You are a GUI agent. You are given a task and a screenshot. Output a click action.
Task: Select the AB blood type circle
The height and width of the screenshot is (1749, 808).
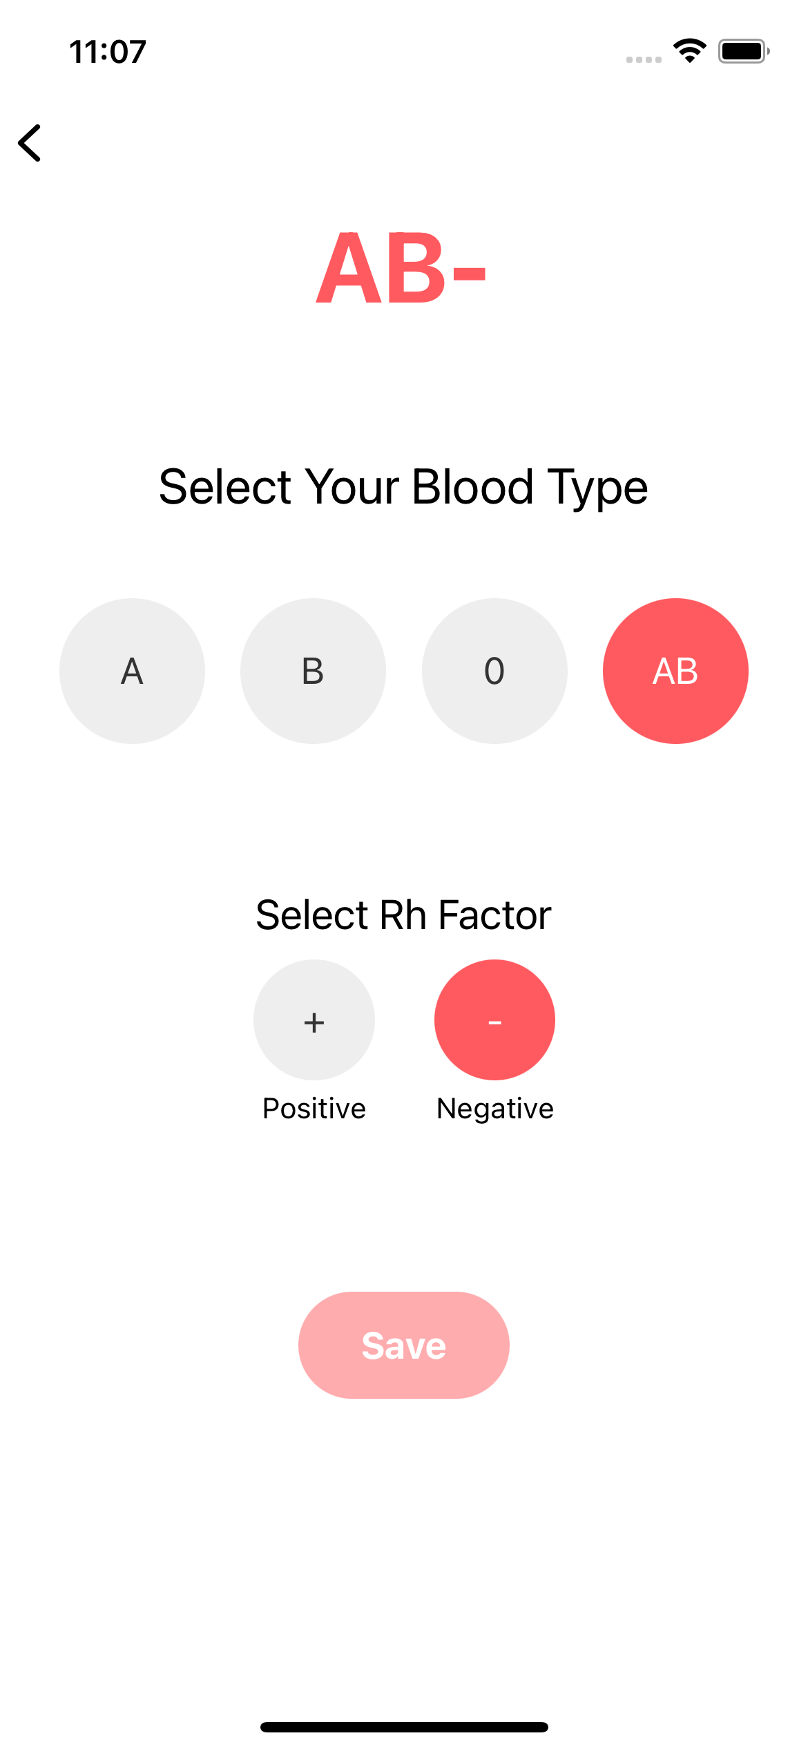(675, 671)
